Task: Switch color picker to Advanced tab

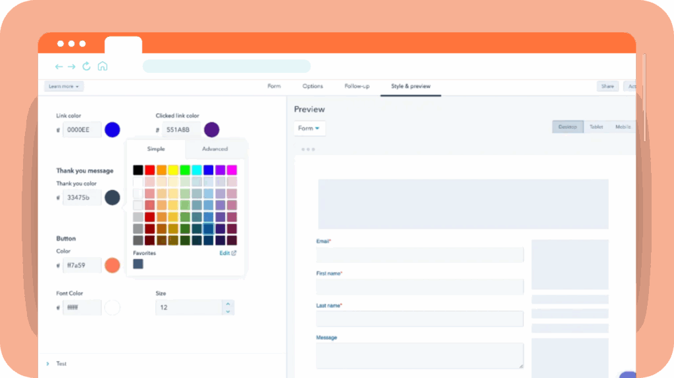Action: (x=215, y=149)
